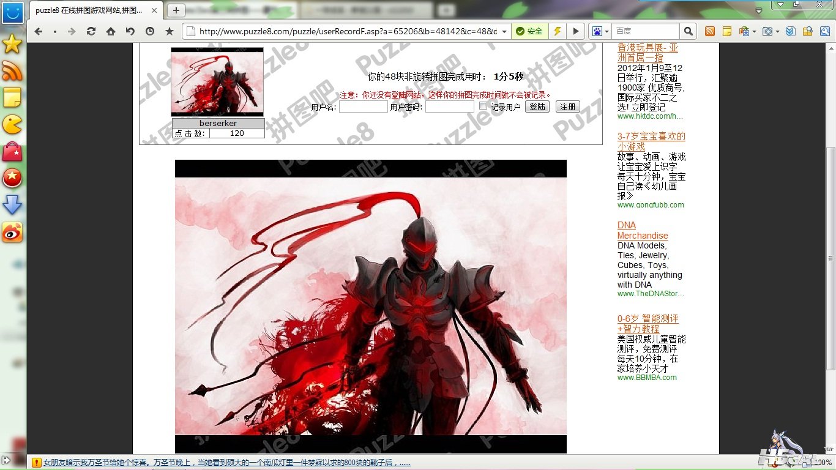Click the browser home button

point(111,31)
